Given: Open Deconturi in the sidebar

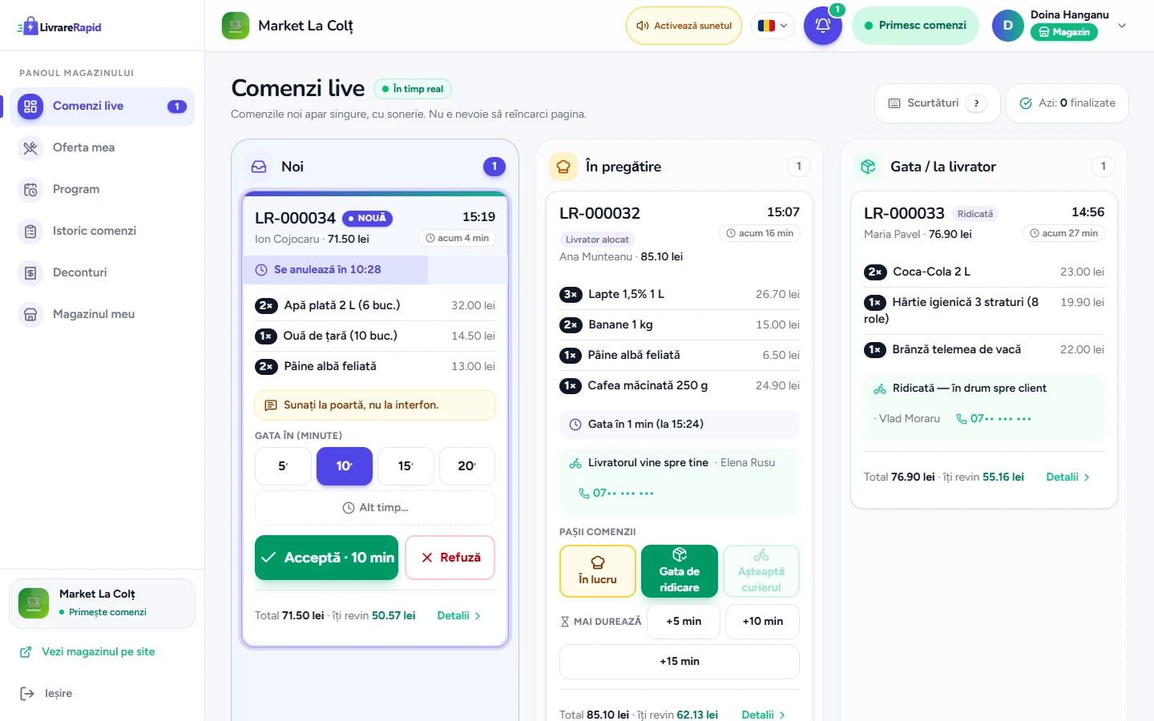Looking at the screenshot, I should coord(102,272).
